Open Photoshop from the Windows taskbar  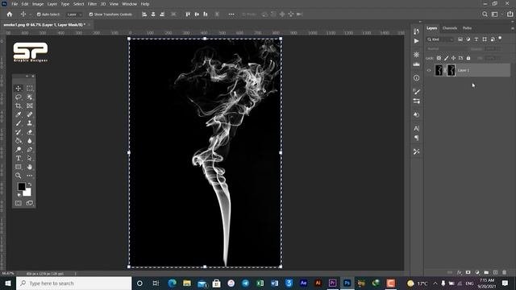coord(347,283)
